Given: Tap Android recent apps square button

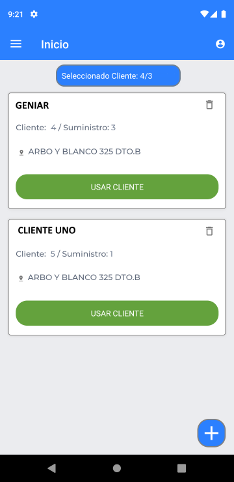Looking at the screenshot, I should click(x=181, y=468).
